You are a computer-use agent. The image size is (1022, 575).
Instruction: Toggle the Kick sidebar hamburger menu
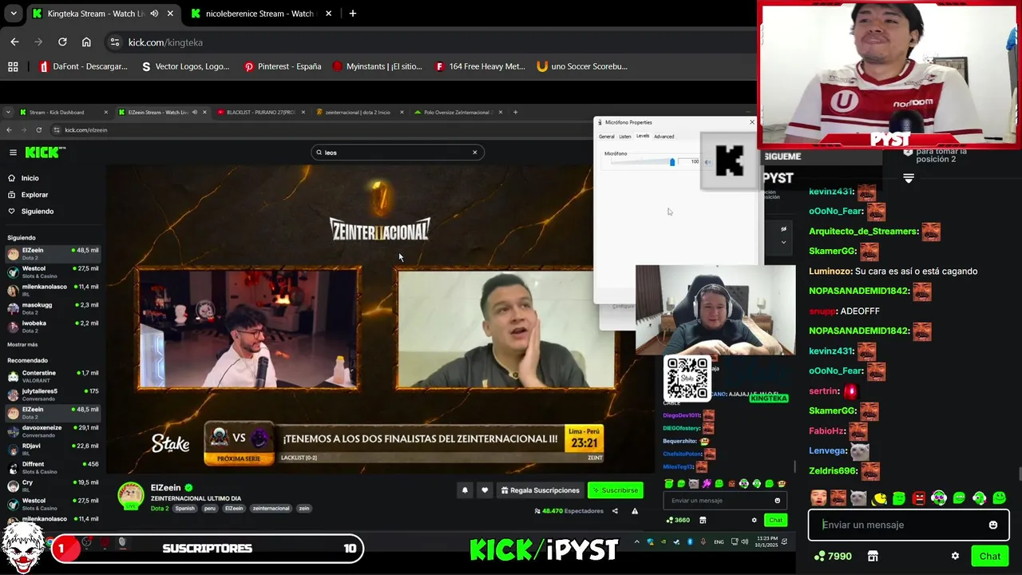pos(13,153)
